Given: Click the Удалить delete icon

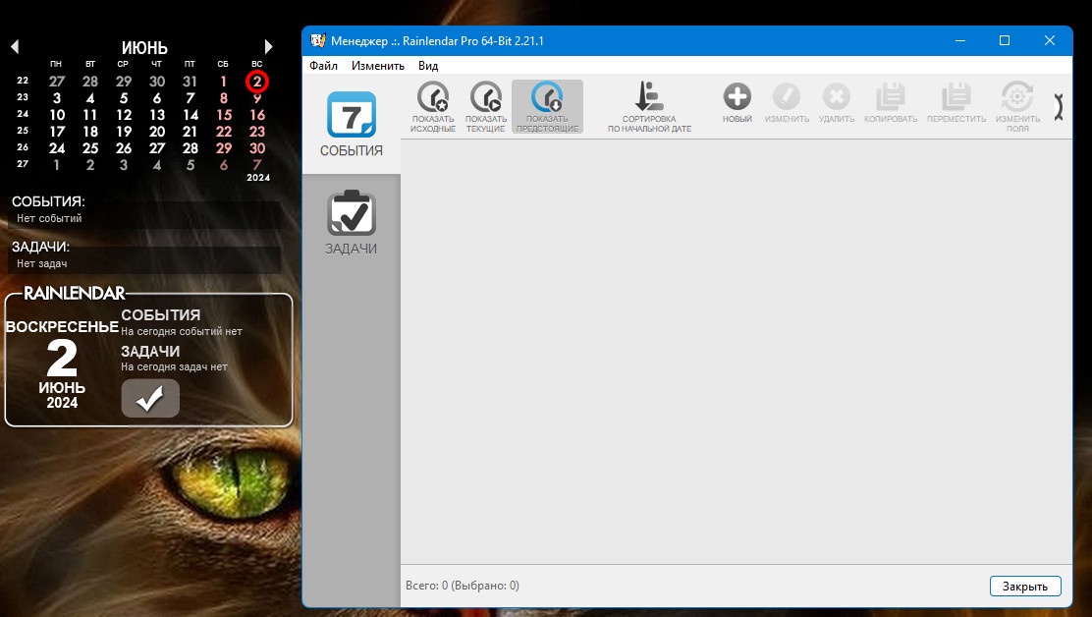Looking at the screenshot, I should pos(837,103).
